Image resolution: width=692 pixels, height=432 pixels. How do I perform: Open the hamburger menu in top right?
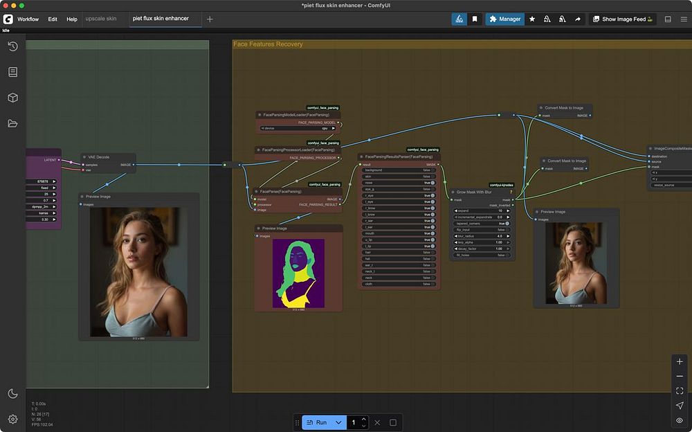pyautogui.click(x=684, y=19)
